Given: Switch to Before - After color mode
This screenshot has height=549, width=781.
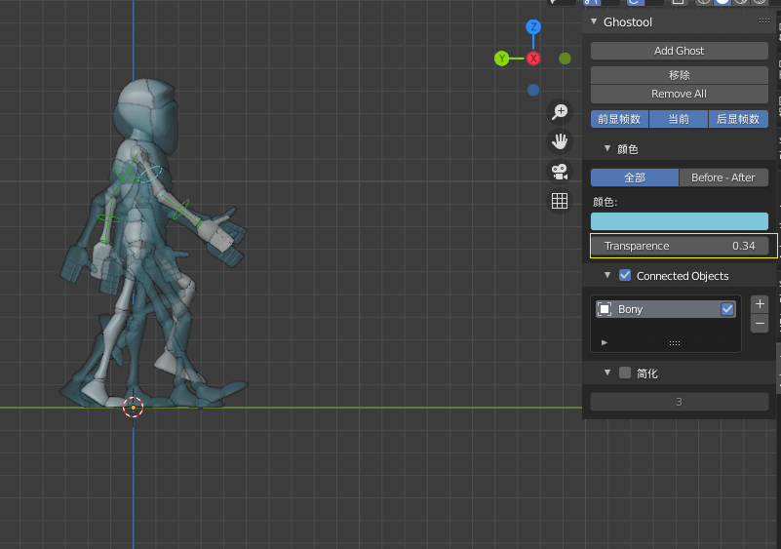Looking at the screenshot, I should click(723, 177).
